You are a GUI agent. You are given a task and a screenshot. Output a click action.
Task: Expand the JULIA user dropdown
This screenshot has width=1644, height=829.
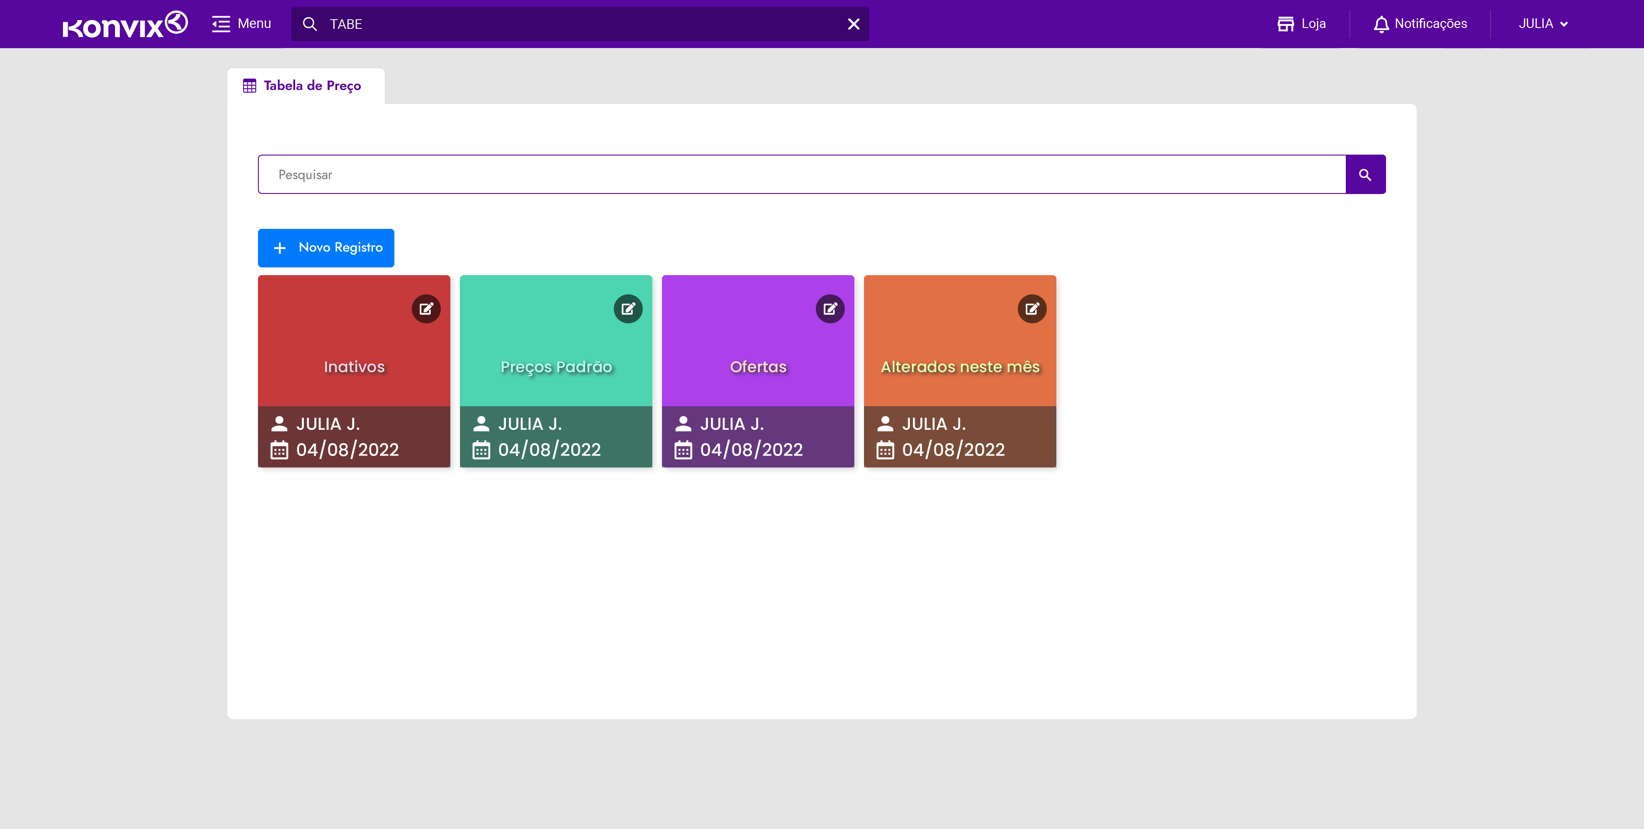coord(1543,24)
